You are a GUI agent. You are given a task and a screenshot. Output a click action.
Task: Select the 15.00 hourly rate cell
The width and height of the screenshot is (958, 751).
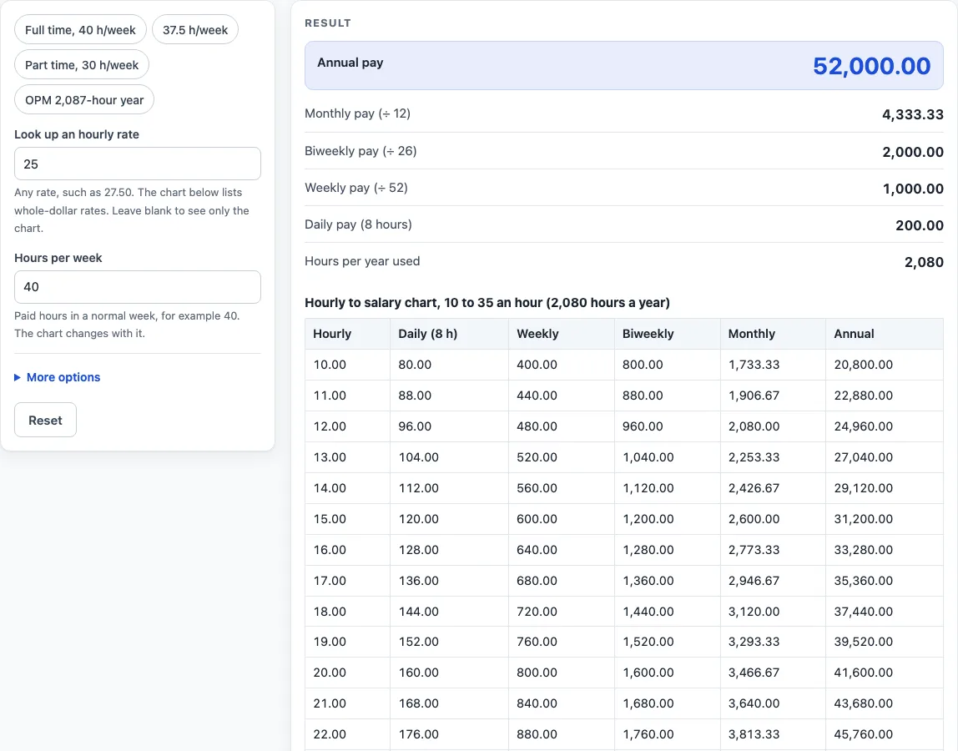click(x=348, y=519)
